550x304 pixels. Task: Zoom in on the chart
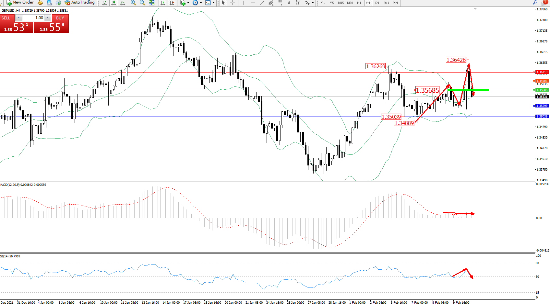pos(133,3)
